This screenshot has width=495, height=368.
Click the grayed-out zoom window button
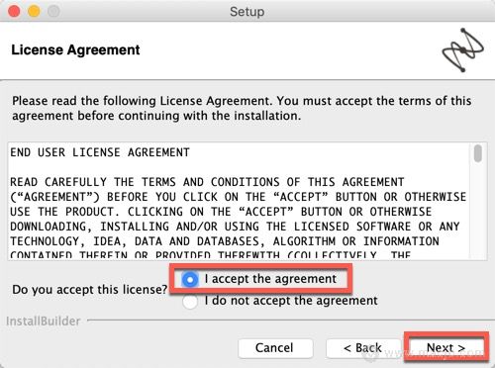[x=53, y=11]
